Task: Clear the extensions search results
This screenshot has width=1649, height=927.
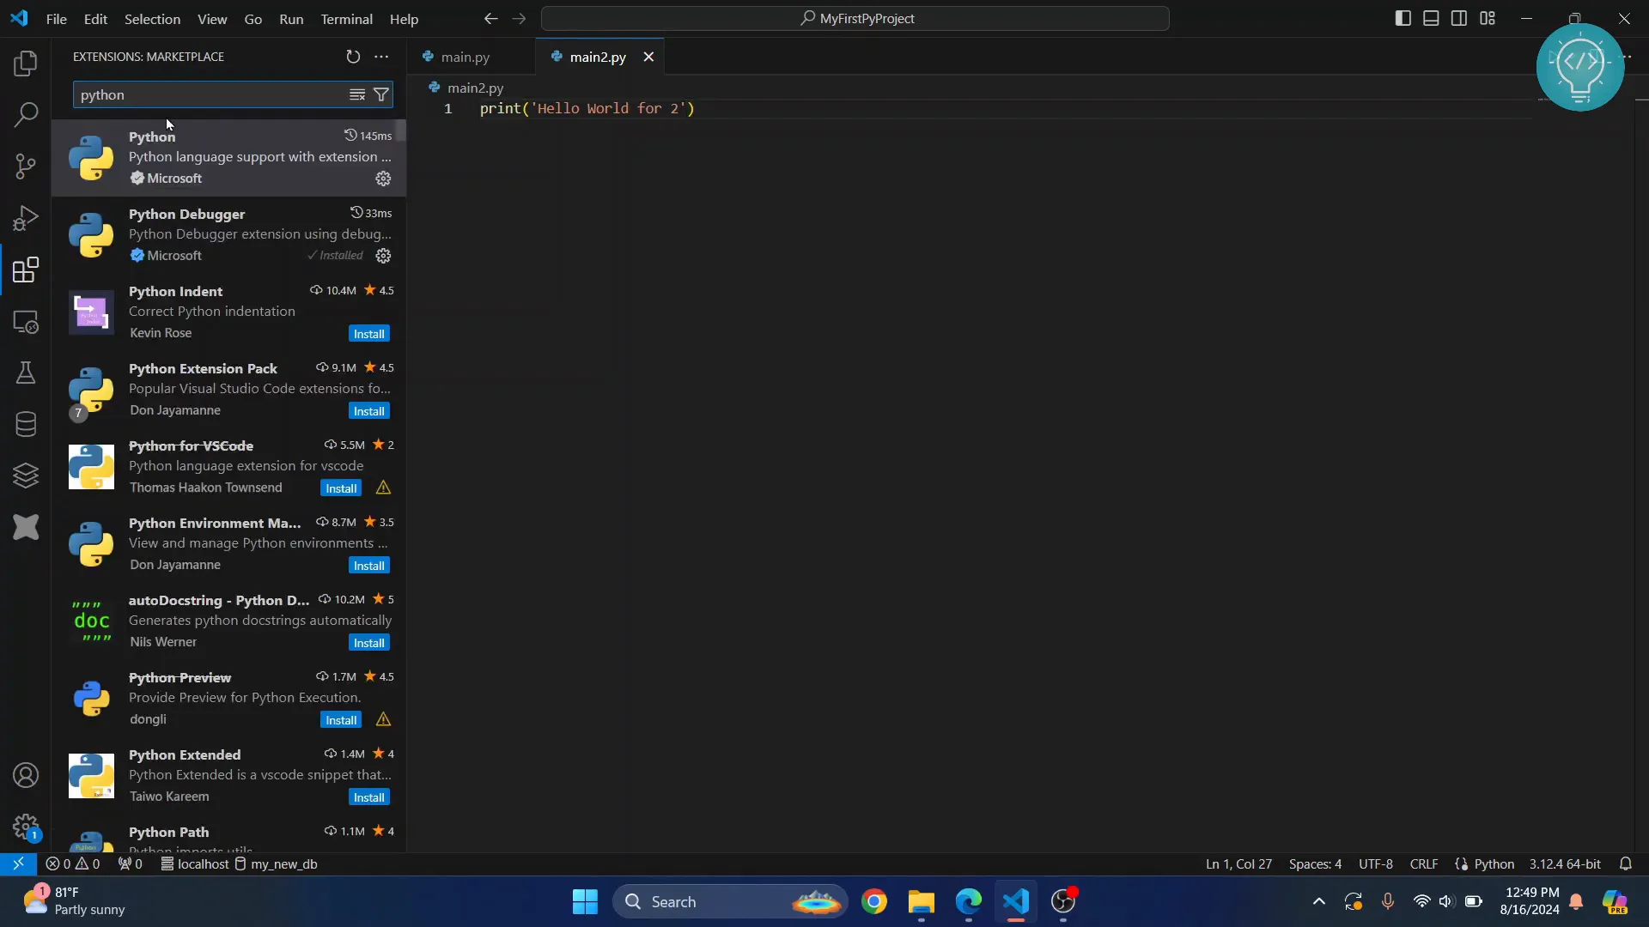Action: 357,94
